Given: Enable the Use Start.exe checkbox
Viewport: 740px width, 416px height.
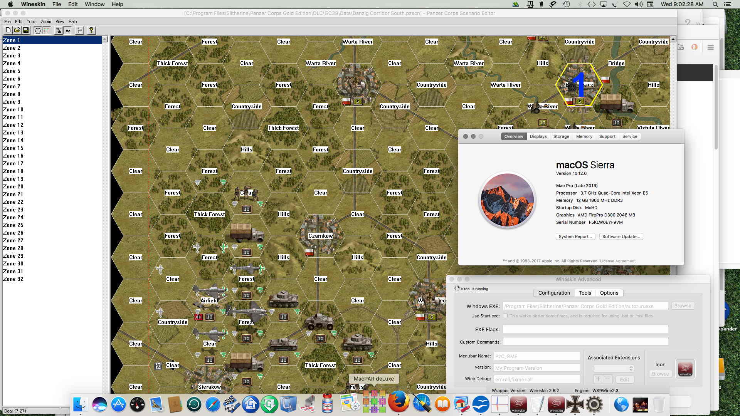Looking at the screenshot, I should coord(505,316).
